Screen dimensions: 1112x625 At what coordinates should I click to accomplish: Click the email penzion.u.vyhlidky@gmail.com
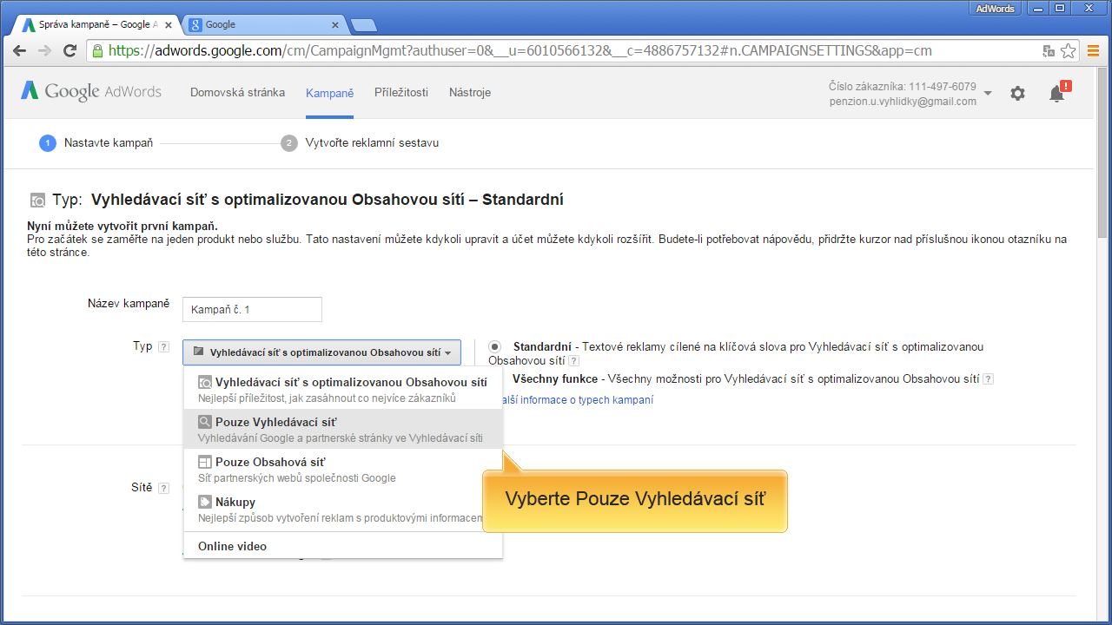tap(903, 102)
